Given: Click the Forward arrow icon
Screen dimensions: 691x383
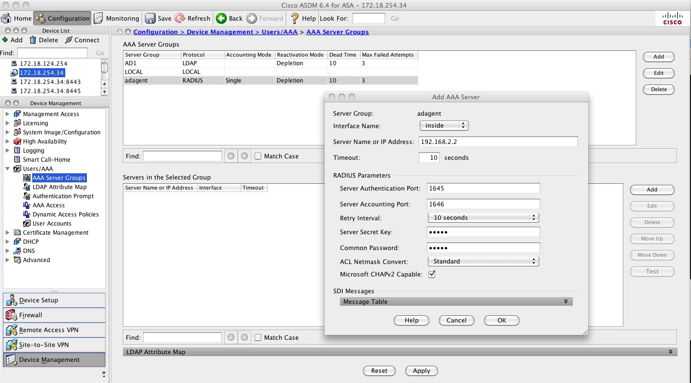Looking at the screenshot, I should coord(252,18).
